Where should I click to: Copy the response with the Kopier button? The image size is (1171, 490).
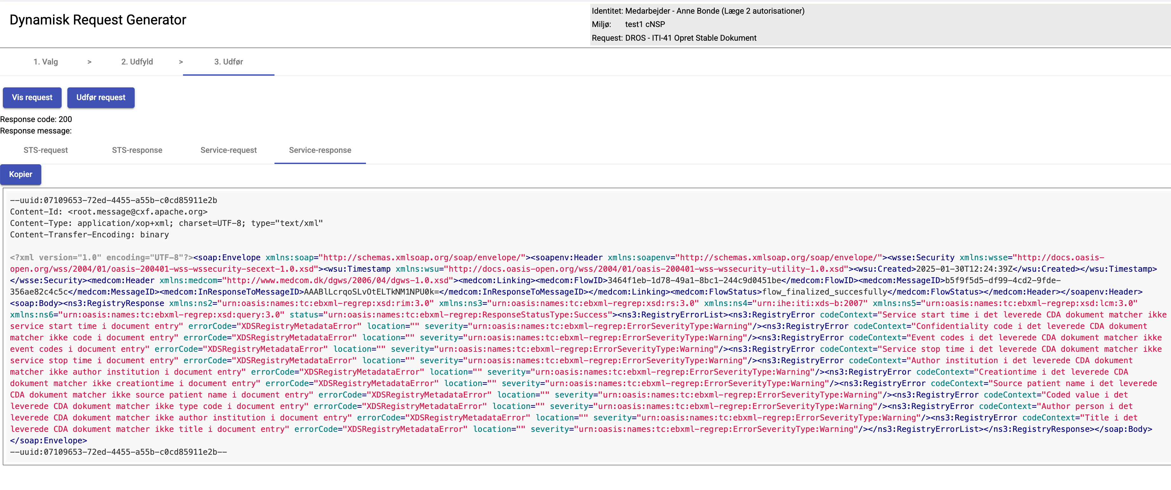point(20,174)
